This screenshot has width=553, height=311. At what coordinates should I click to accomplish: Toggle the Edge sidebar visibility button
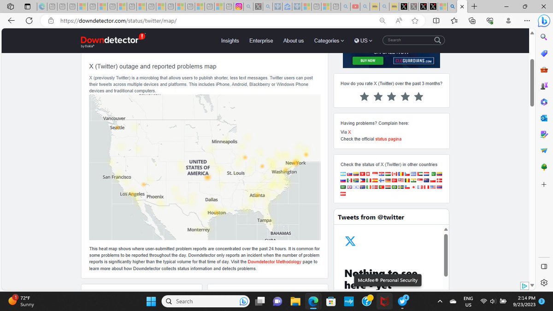[x=544, y=267]
